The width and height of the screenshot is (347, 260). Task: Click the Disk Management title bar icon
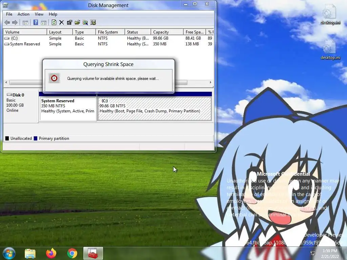5,5
